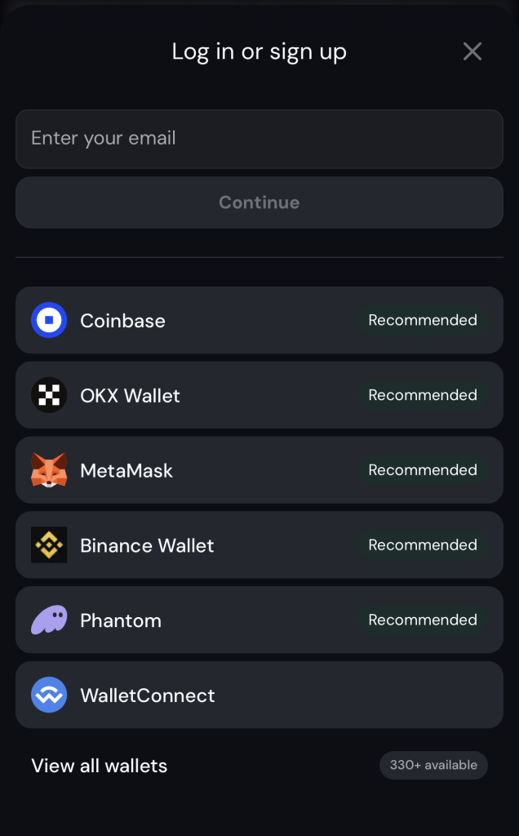Image resolution: width=519 pixels, height=836 pixels.
Task: Select the MetaMask label text
Action: coord(126,471)
